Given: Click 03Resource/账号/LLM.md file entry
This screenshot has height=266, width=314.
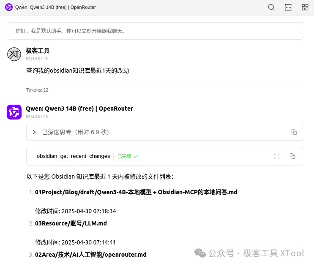Looking at the screenshot, I should 71,223.
